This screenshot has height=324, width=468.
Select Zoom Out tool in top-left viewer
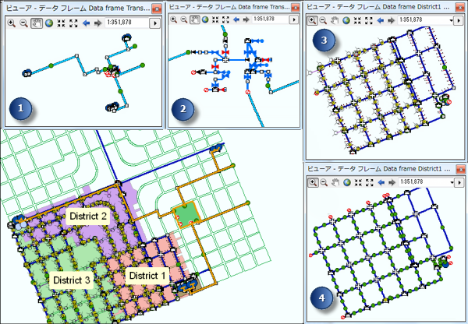point(23,23)
